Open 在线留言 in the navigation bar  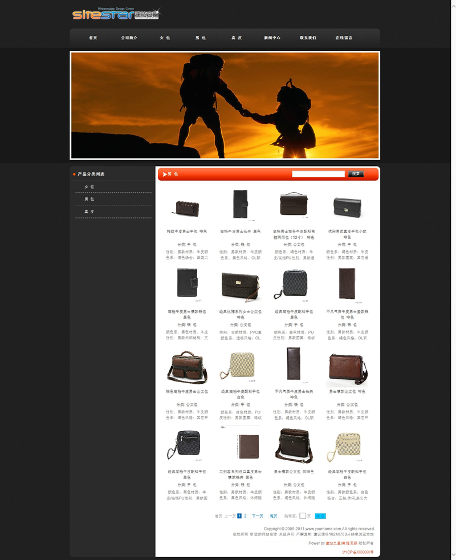[344, 38]
